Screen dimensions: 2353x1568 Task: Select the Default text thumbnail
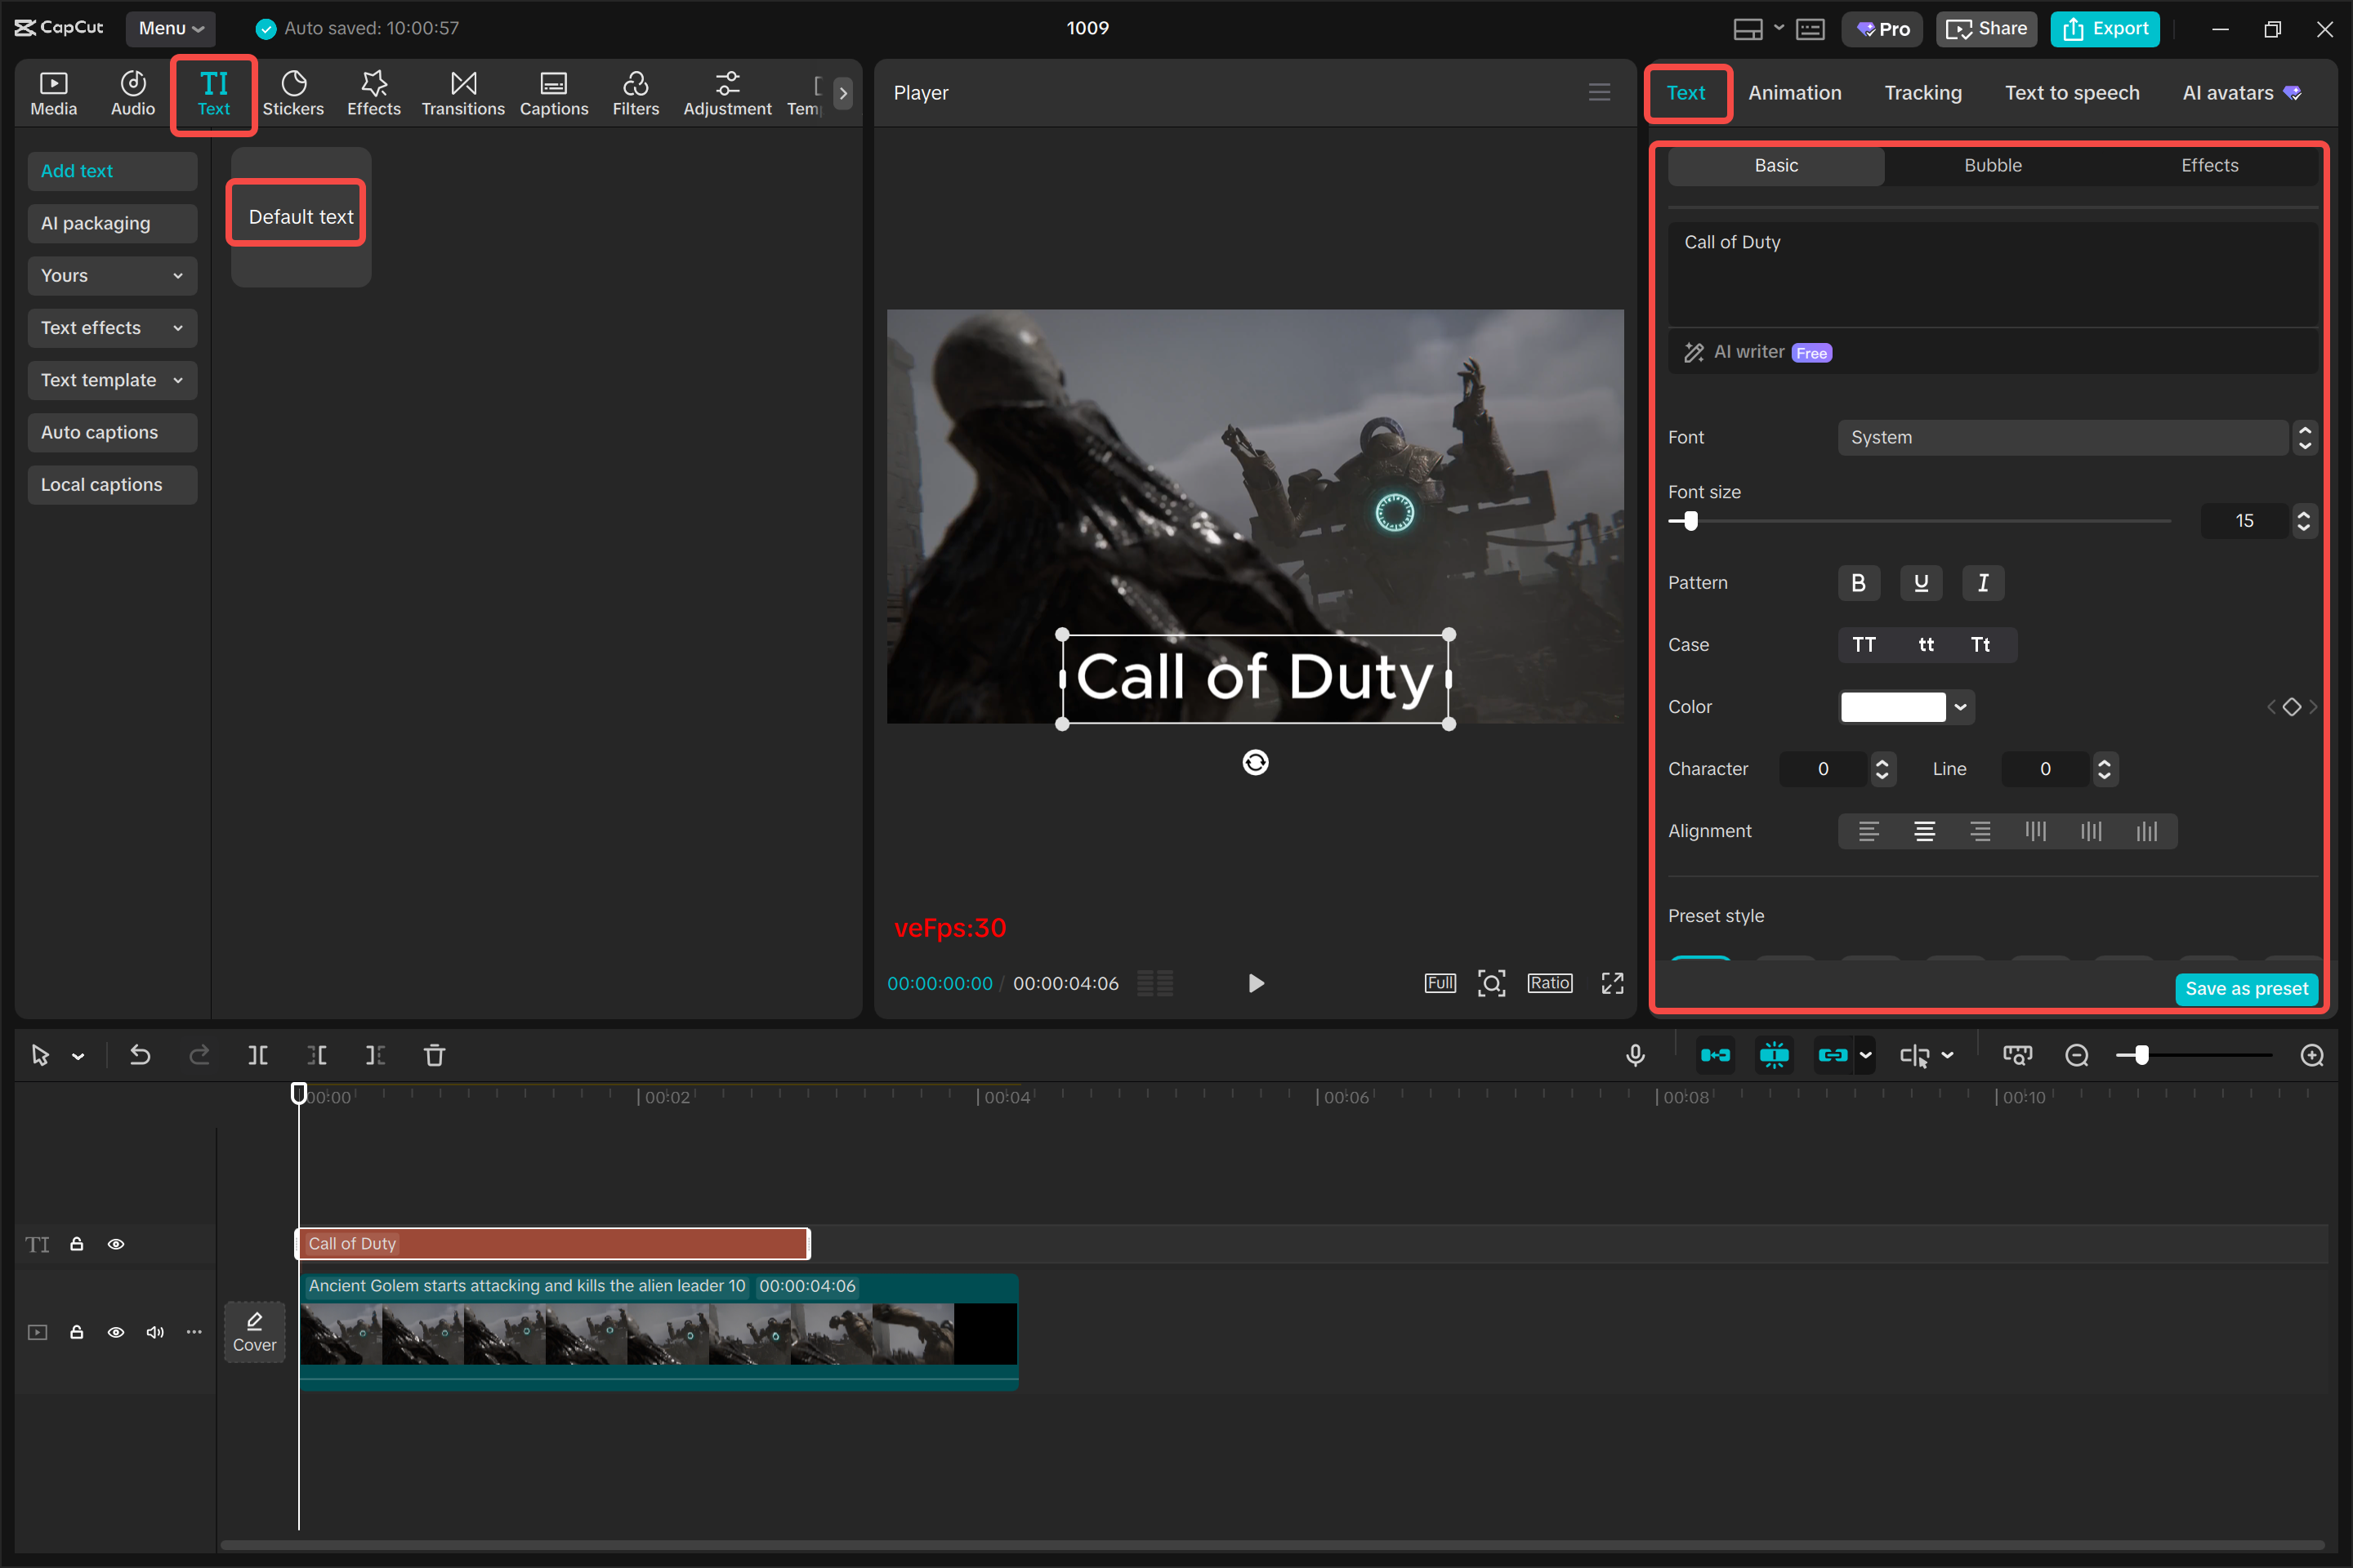pos(297,214)
